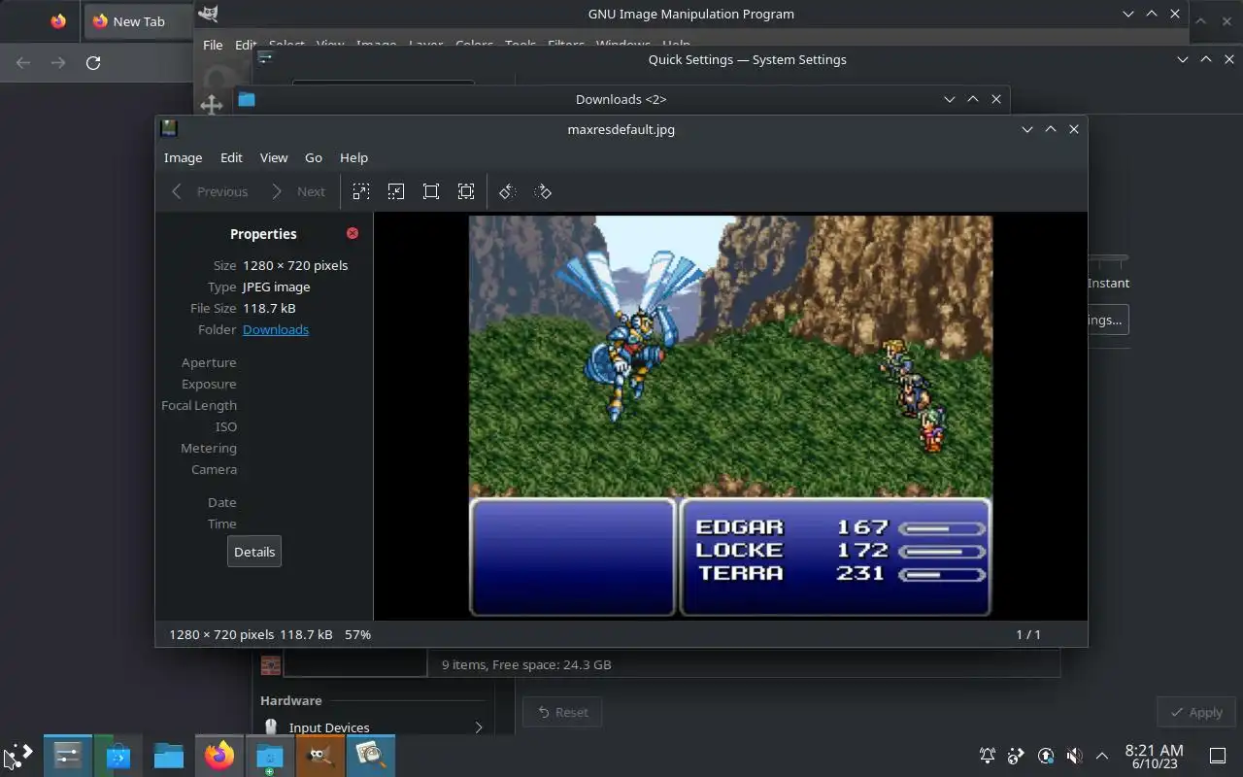Rotate the image right (clockwise)
The width and height of the screenshot is (1243, 777).
[543, 191]
